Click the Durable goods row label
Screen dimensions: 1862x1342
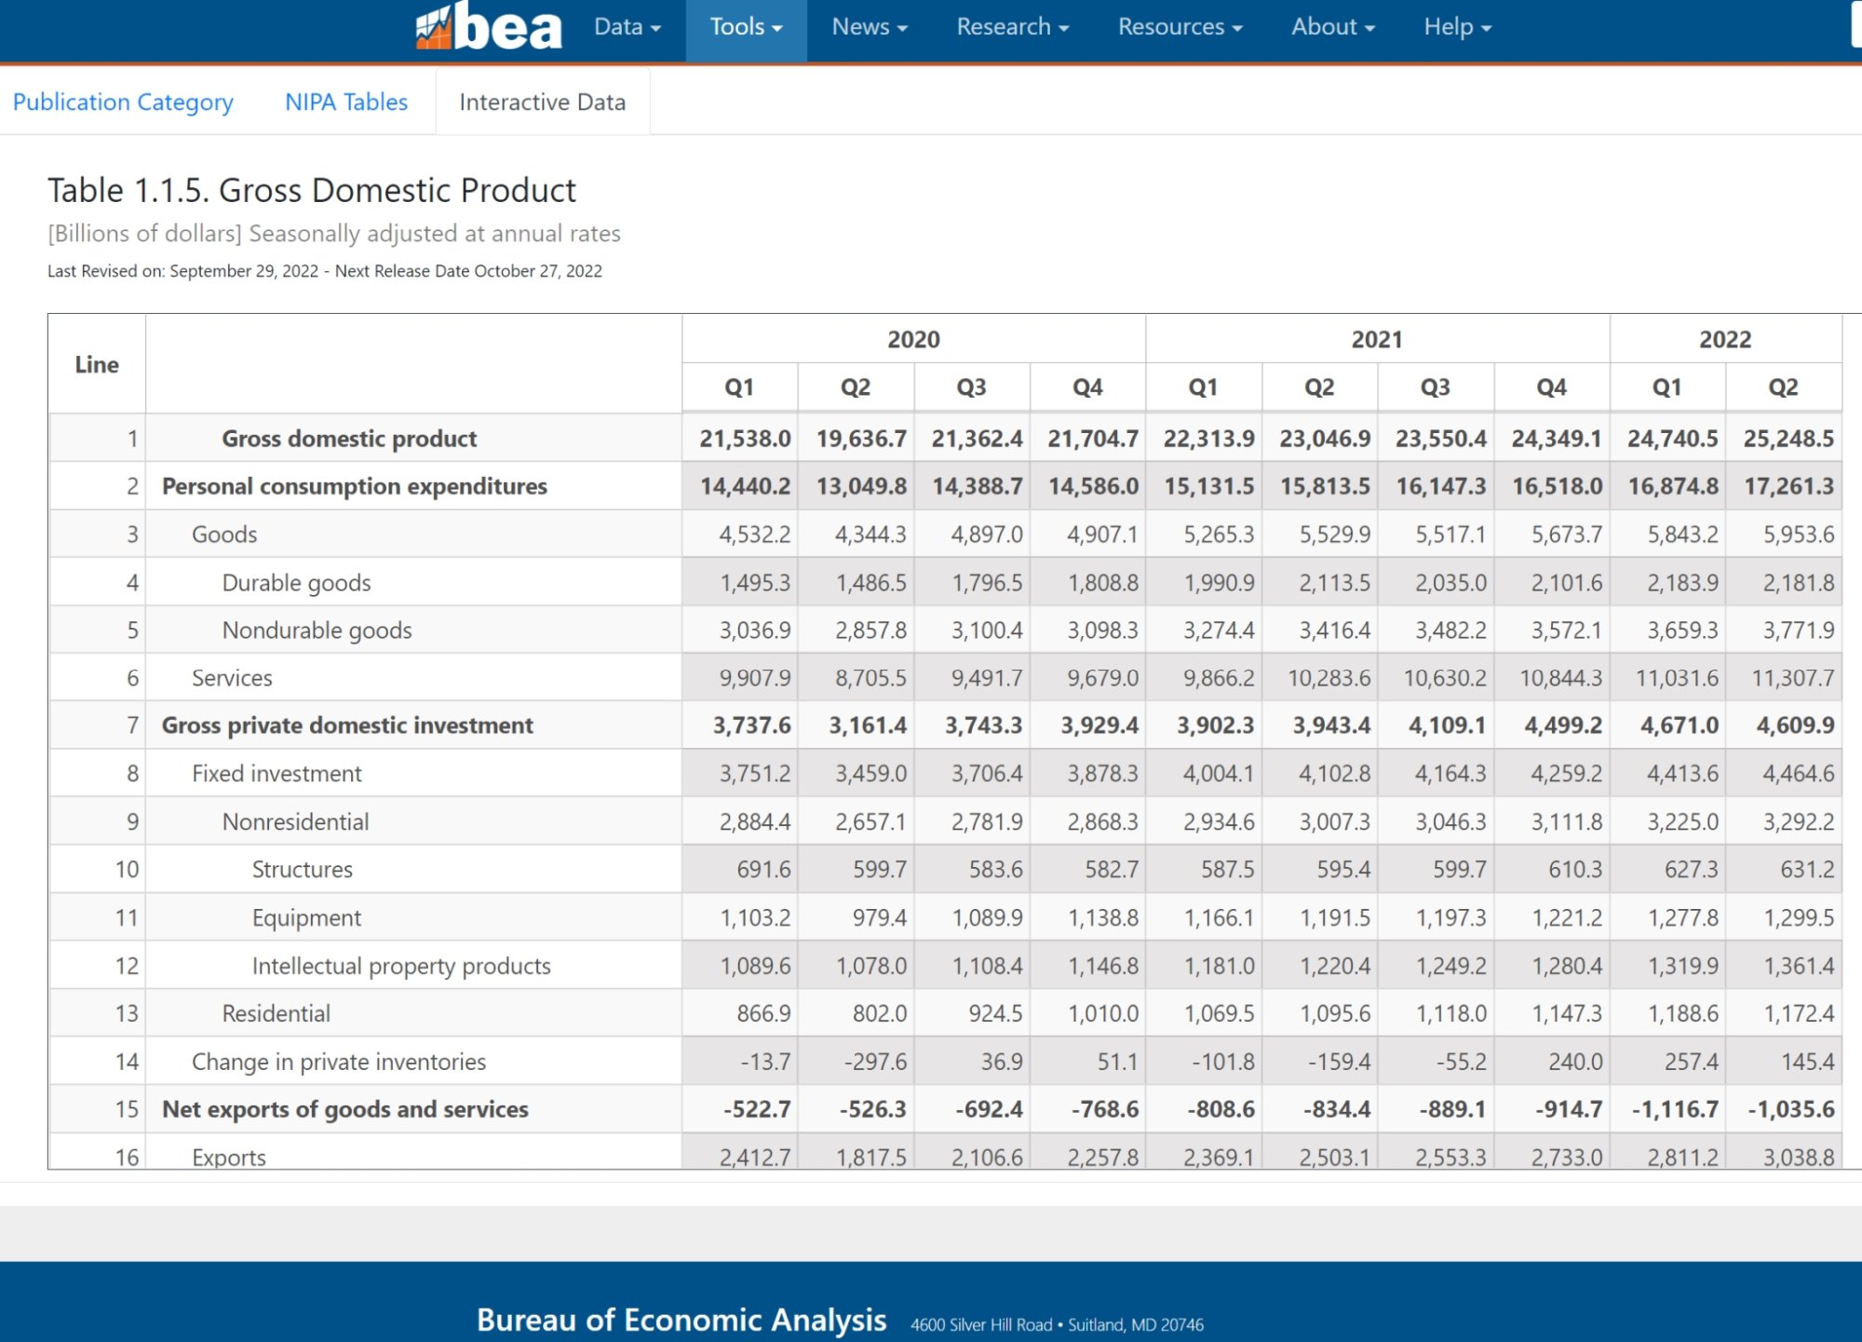click(296, 583)
